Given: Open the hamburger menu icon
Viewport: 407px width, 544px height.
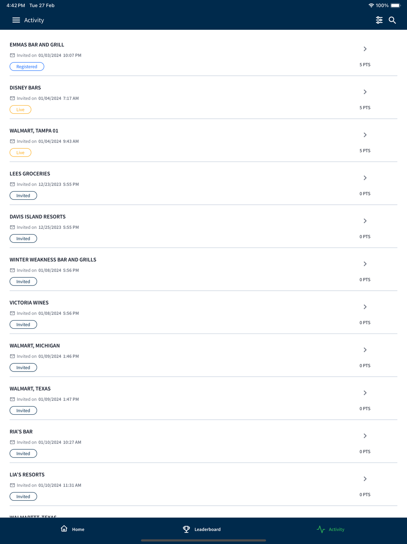Looking at the screenshot, I should click(x=16, y=20).
